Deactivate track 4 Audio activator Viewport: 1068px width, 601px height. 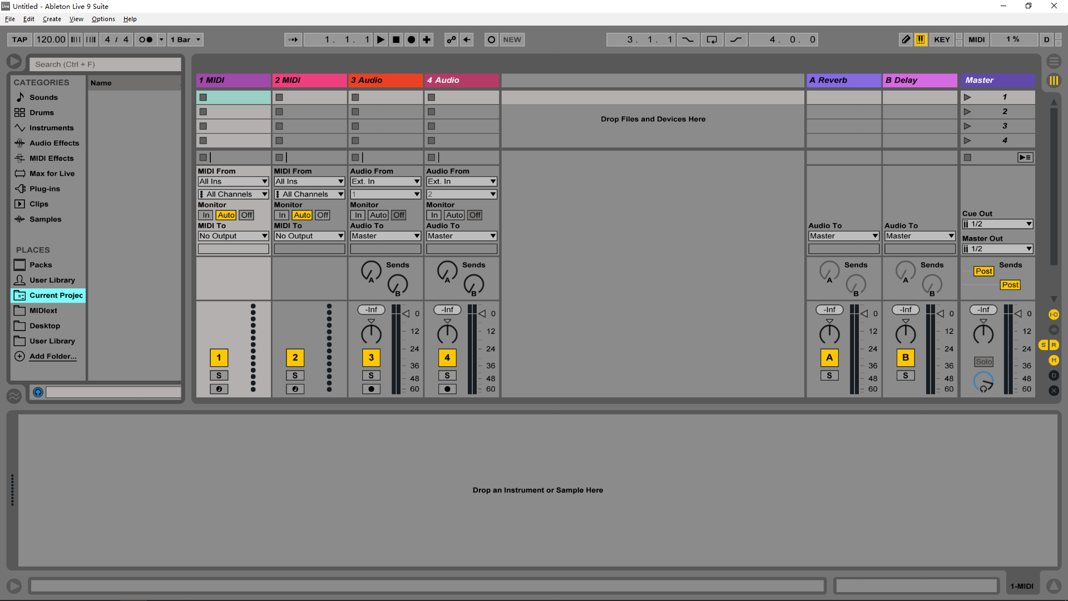[447, 357]
